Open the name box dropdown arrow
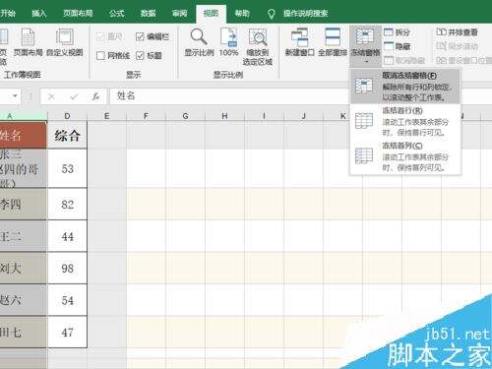This screenshot has height=369, width=492. pyautogui.click(x=15, y=96)
